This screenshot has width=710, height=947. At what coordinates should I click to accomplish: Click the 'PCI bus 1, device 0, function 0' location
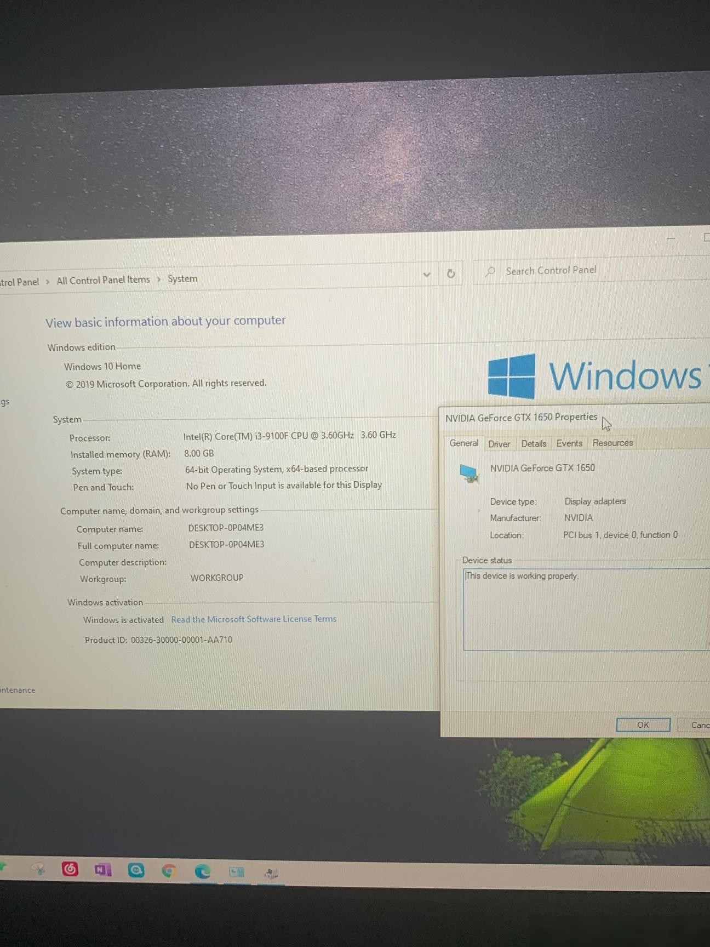620,534
